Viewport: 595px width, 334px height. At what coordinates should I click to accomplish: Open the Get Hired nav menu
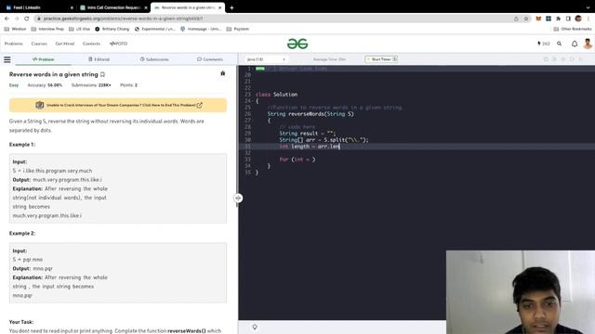point(65,44)
